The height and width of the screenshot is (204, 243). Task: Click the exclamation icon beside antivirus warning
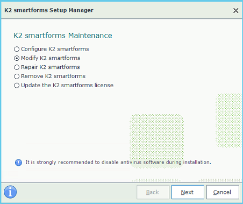tap(18, 163)
